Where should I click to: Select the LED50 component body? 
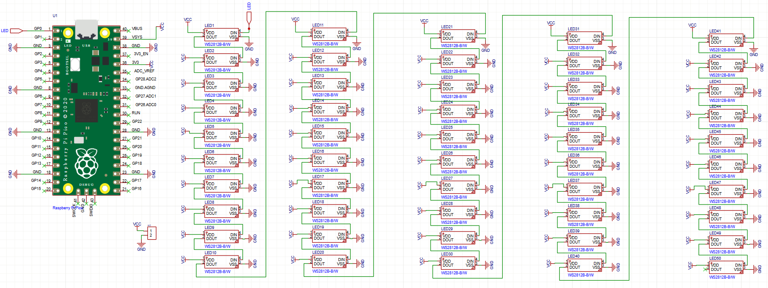tap(726, 267)
